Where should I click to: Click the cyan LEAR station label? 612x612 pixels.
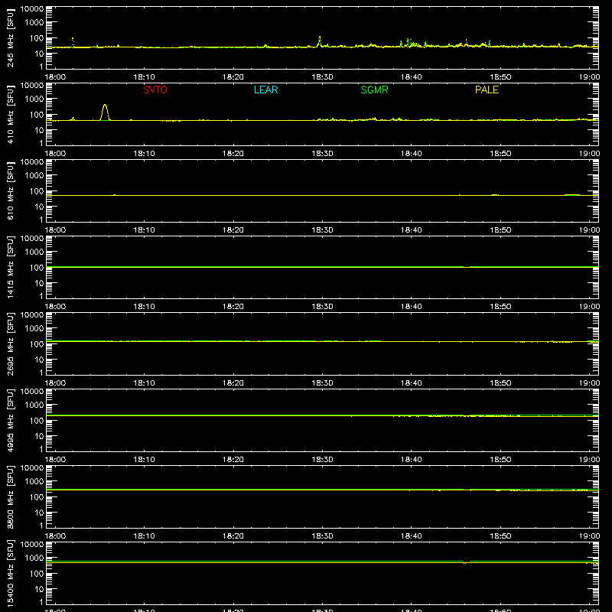click(x=265, y=90)
